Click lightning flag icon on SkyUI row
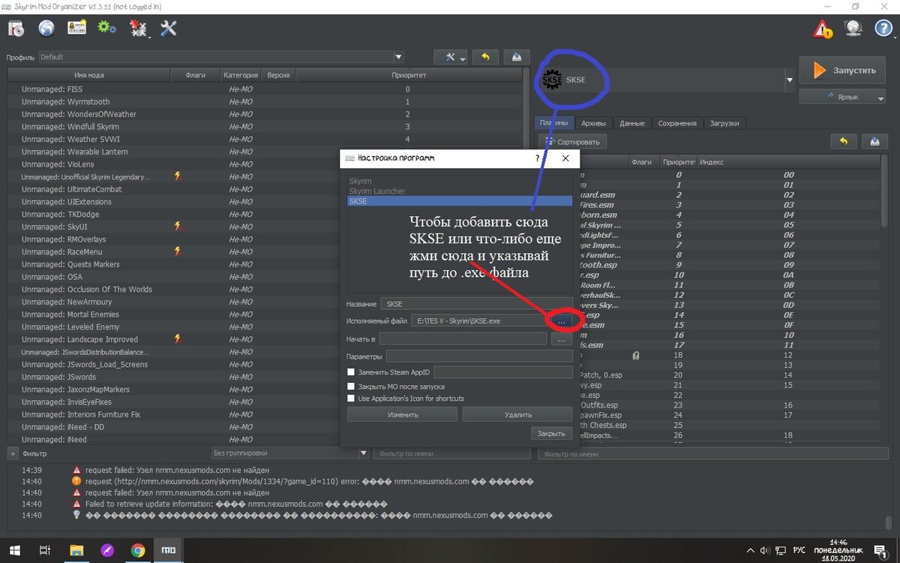Screen dimensions: 900x563 click(178, 226)
